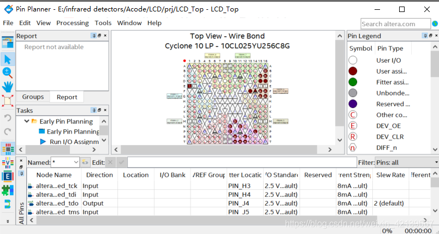Viewport: 439px width, 234px height.
Task: Close the Pin Legend panel
Action: (x=436, y=36)
